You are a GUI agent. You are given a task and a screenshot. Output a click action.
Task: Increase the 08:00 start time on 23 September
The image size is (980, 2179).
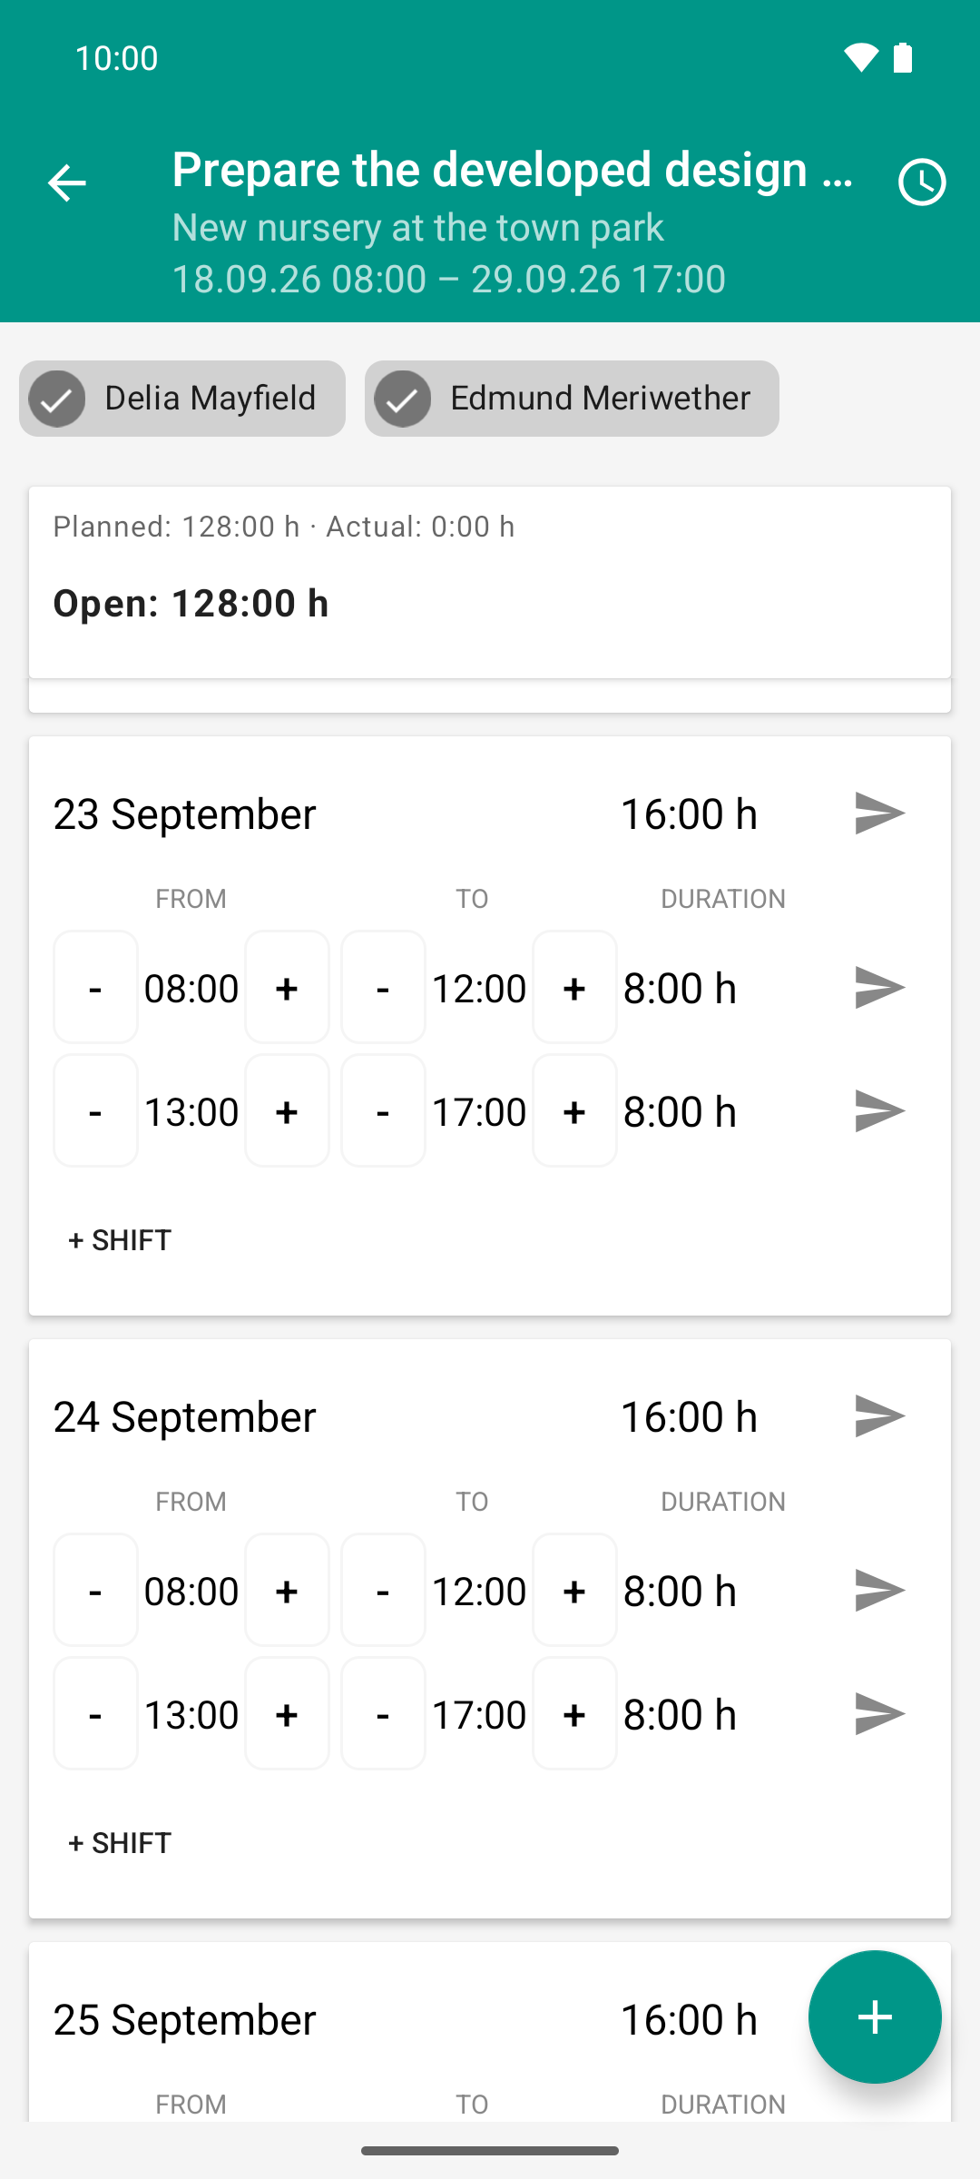287,987
